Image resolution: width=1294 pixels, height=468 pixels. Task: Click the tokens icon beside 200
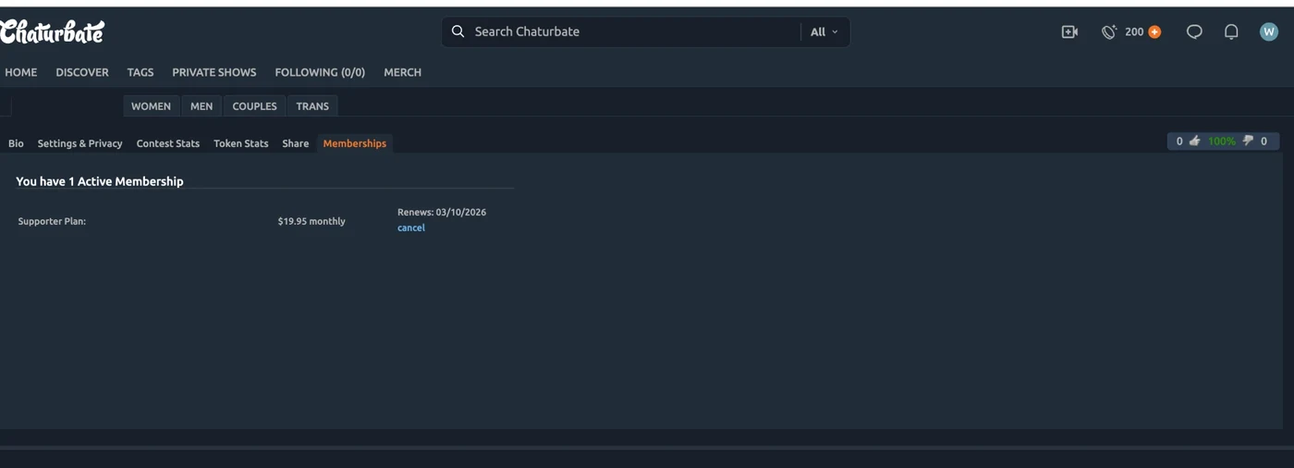click(x=1109, y=31)
